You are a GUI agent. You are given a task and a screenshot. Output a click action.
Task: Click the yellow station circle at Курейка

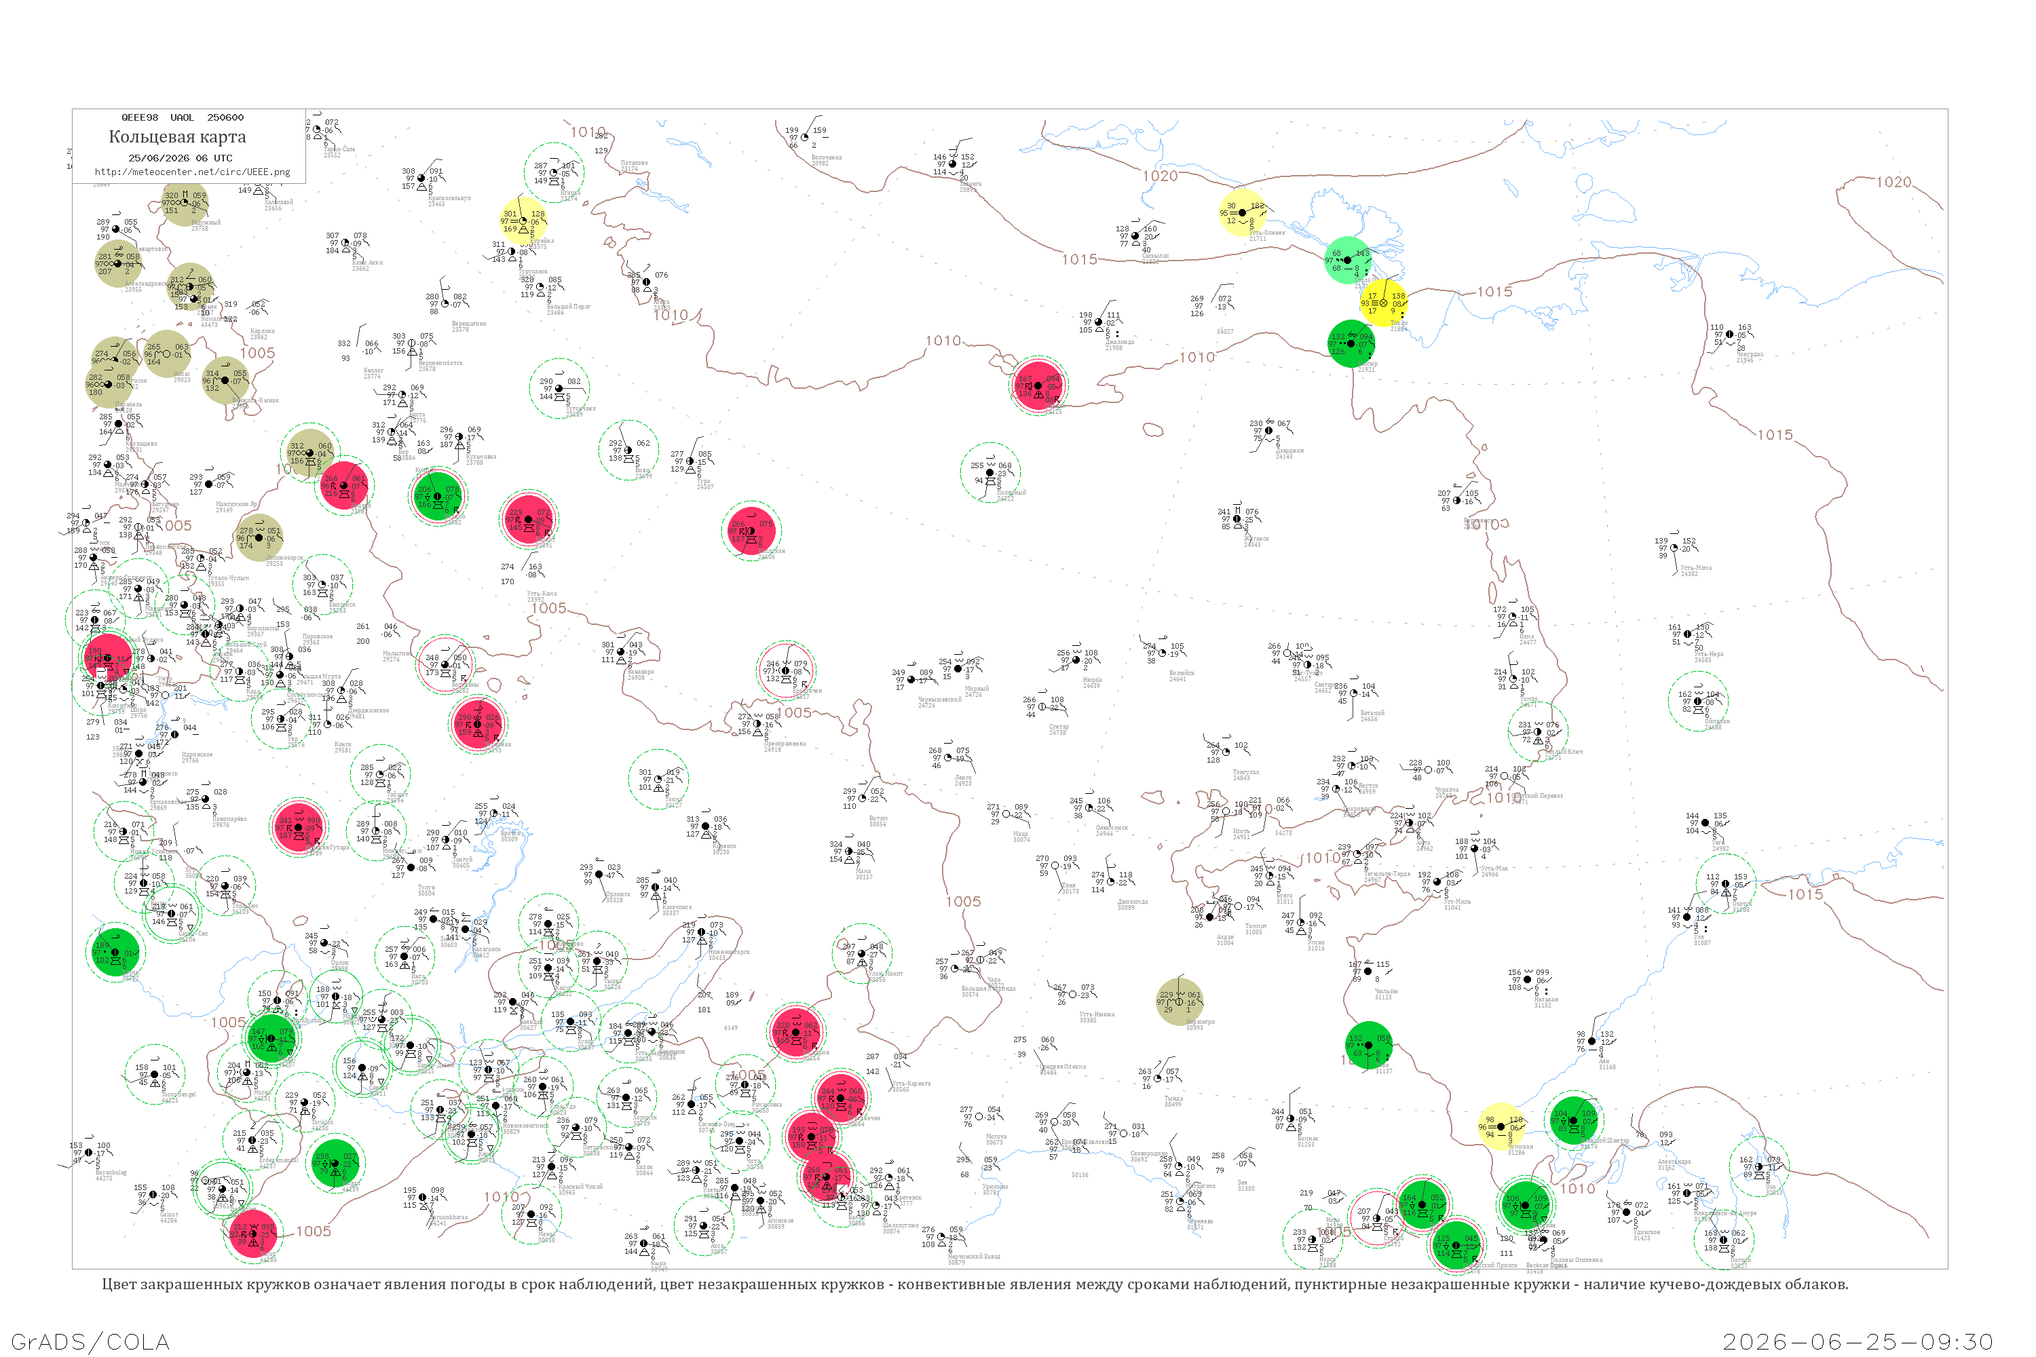pos(523,222)
